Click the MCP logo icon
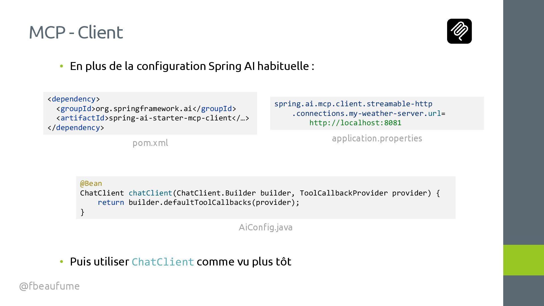Viewport: 544px width, 306px height. tap(459, 31)
